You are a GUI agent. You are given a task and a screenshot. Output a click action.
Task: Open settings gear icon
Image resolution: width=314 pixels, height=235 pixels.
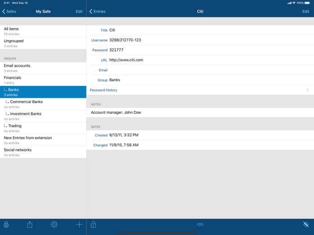[x=54, y=224]
